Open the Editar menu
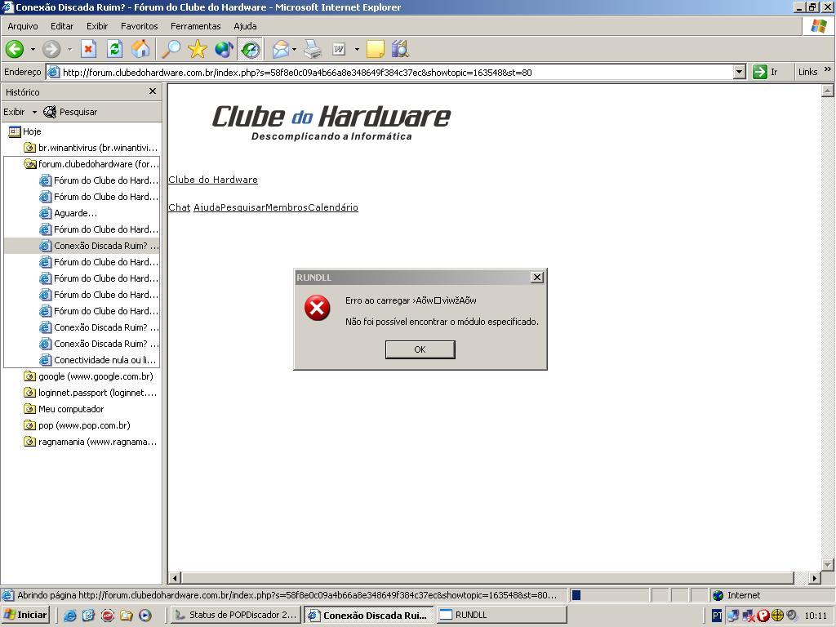The height and width of the screenshot is (627, 836). point(62,26)
